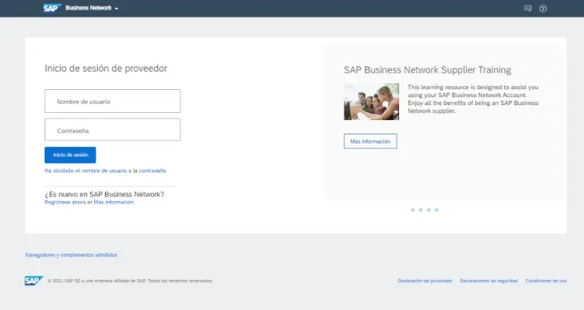Screen dimensions: 584x310
Task: Open forgotten nombre de usuario link
Action: point(86,171)
